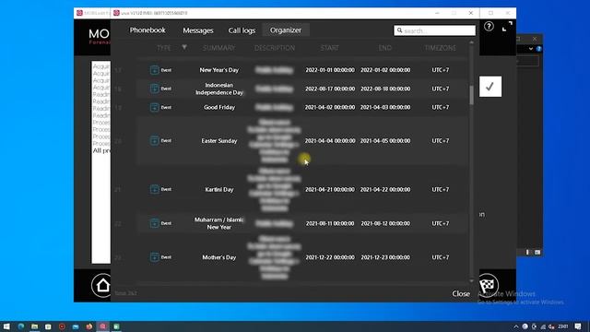
Task: Click the event icon in Indonesian Independence Day row
Action: tap(154, 89)
